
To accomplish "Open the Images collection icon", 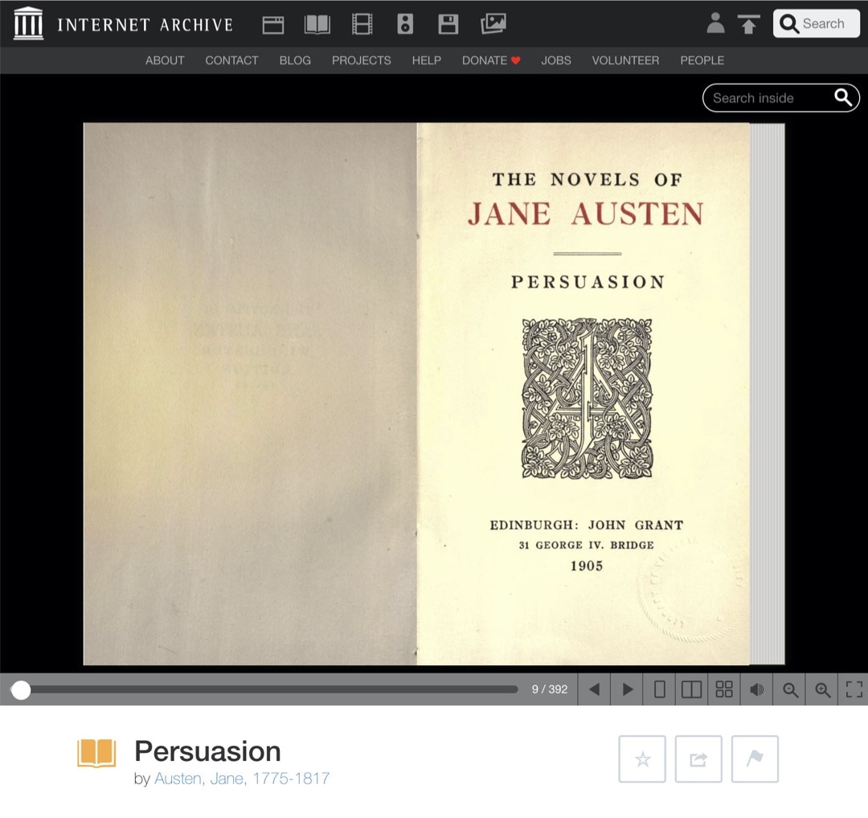I will point(491,25).
